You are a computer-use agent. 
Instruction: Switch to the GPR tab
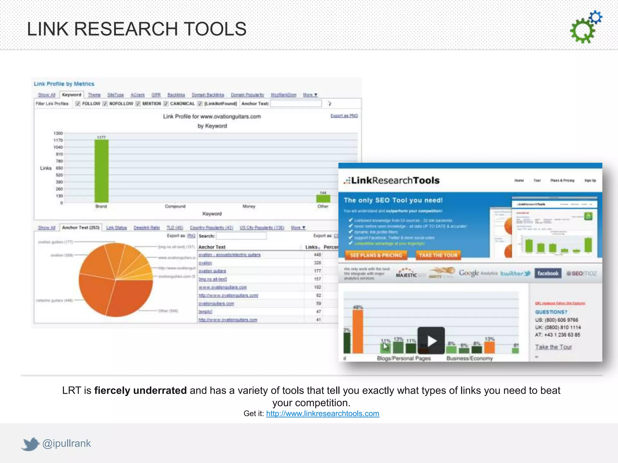156,95
